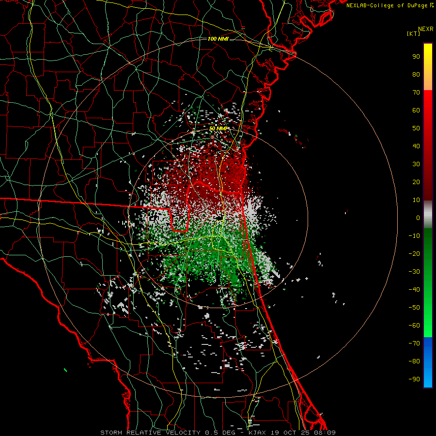Select the 50 NMI range ring label

coord(218,128)
